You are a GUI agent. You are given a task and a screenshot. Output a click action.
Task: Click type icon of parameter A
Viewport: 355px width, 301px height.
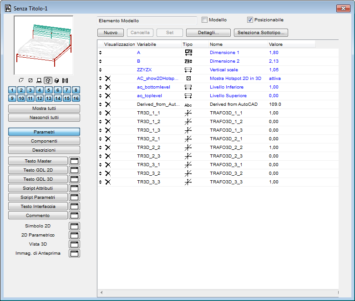188,53
